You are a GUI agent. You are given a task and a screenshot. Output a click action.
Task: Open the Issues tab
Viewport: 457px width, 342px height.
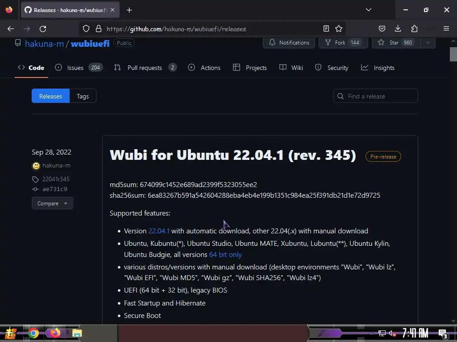79,68
